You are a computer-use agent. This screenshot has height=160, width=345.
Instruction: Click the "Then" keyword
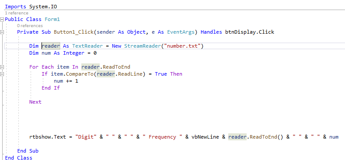click(x=176, y=74)
